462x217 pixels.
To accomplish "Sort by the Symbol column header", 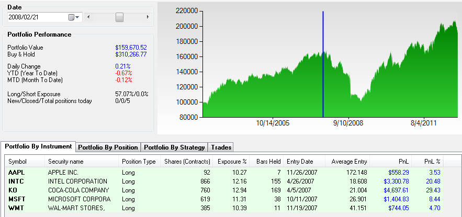I will coord(25,162).
